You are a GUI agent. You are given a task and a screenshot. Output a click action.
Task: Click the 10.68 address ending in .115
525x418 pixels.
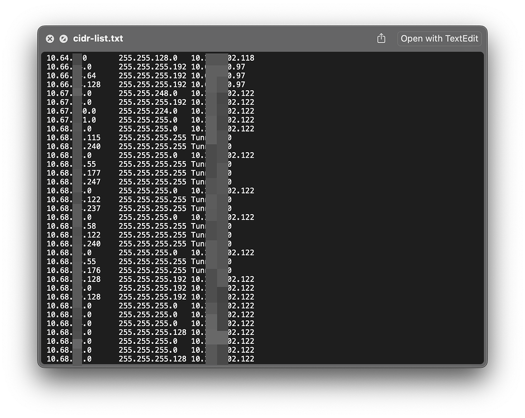(x=73, y=138)
